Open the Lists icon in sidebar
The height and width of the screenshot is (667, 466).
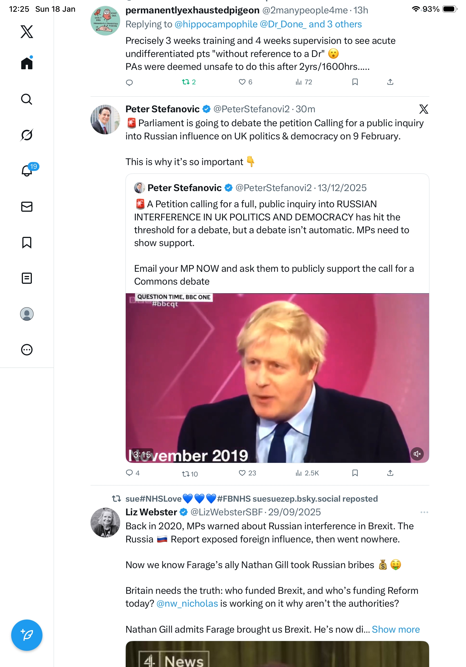point(27,278)
